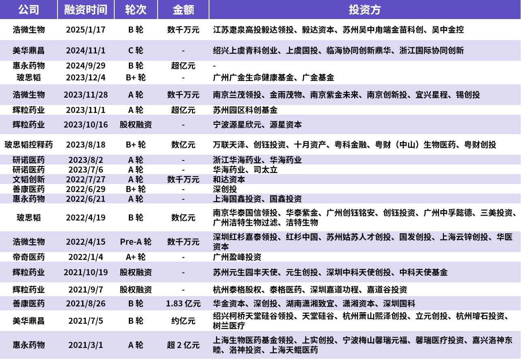Click investor cell 宁波源星欣元、源星资本
The image size is (521, 359).
pos(257,124)
